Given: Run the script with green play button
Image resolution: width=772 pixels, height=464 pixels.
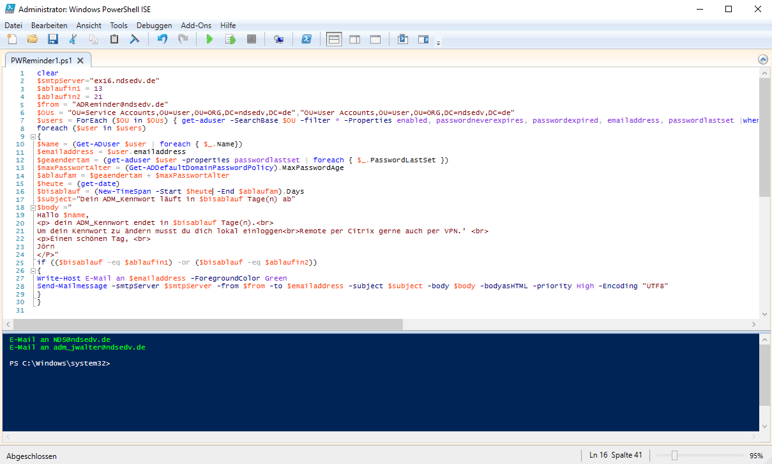Looking at the screenshot, I should click(209, 40).
